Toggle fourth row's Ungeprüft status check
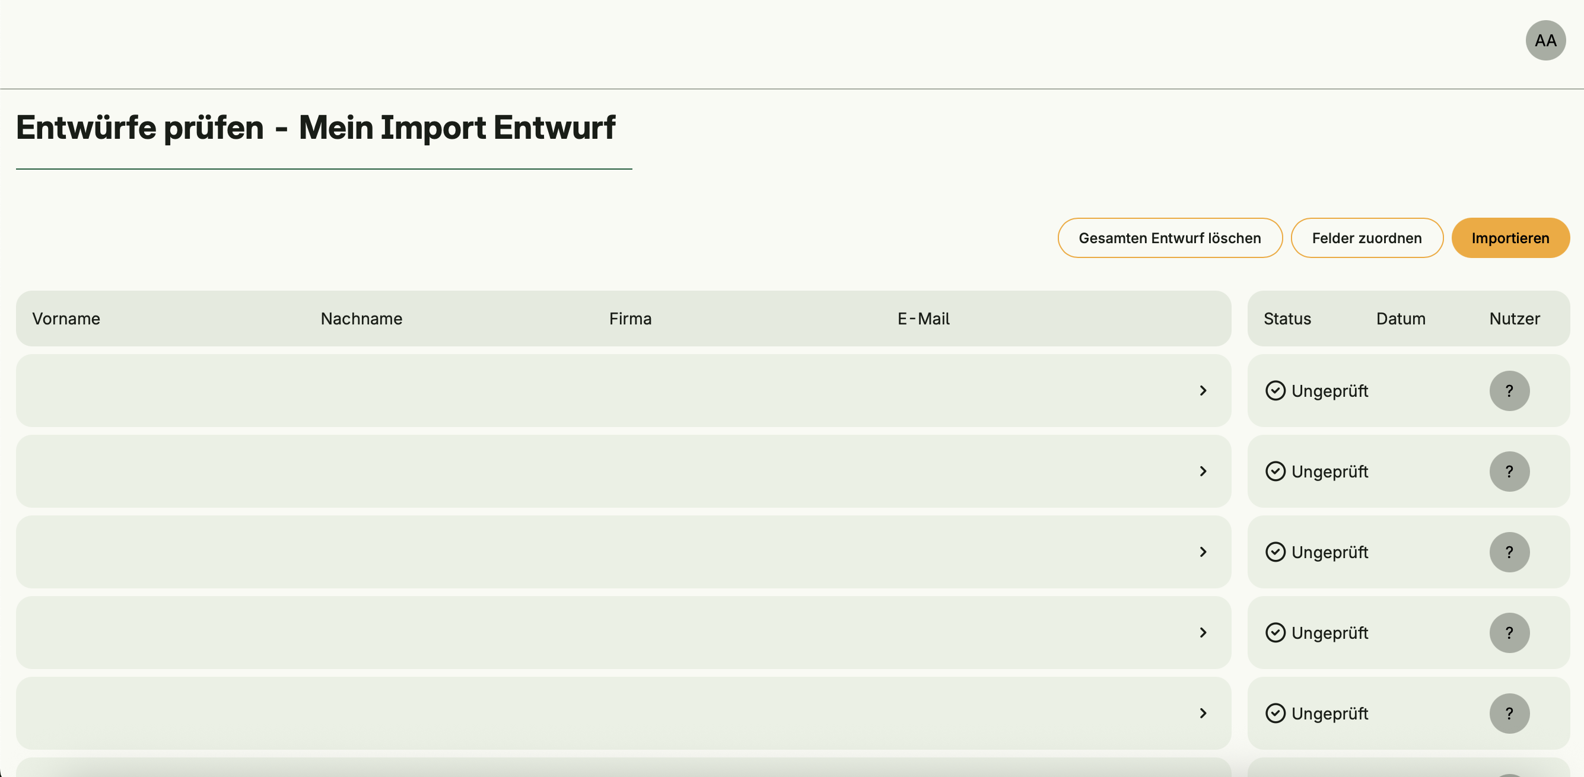The height and width of the screenshot is (777, 1584). coord(1276,632)
